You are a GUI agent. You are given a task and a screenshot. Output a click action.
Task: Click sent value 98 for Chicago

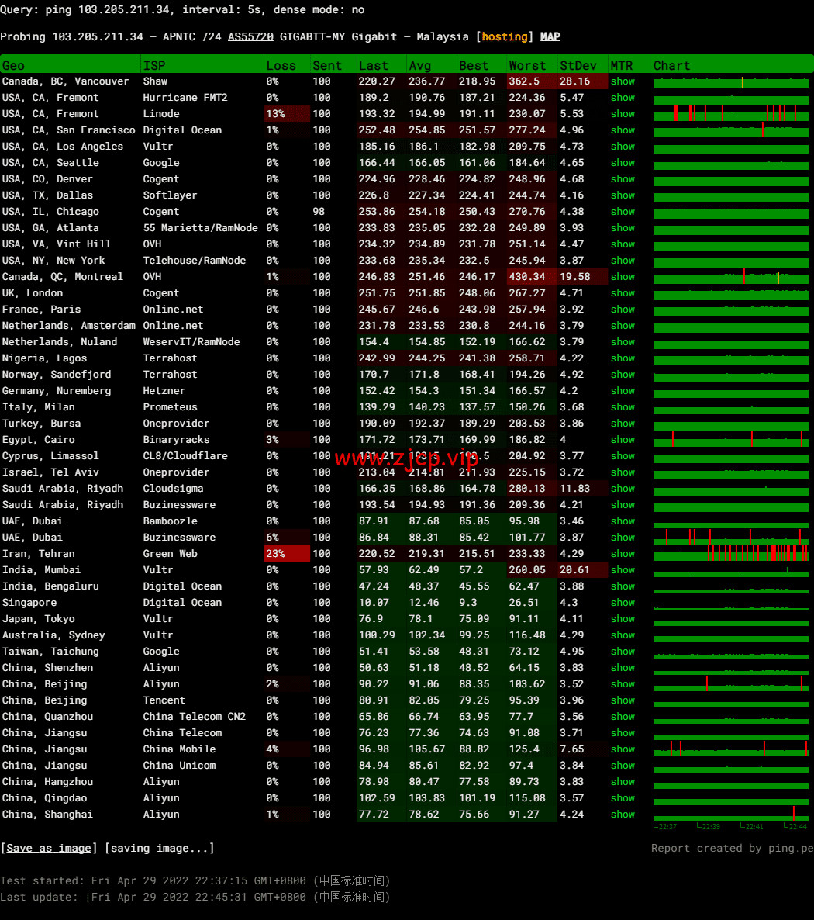click(319, 212)
